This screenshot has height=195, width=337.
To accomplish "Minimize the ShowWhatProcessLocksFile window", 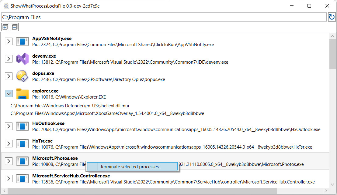I will click(292, 6).
